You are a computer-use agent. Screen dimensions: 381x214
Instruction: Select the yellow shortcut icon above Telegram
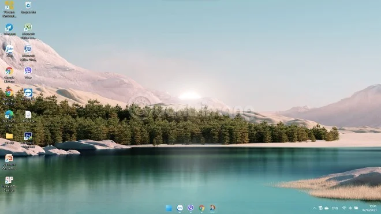(9, 9)
